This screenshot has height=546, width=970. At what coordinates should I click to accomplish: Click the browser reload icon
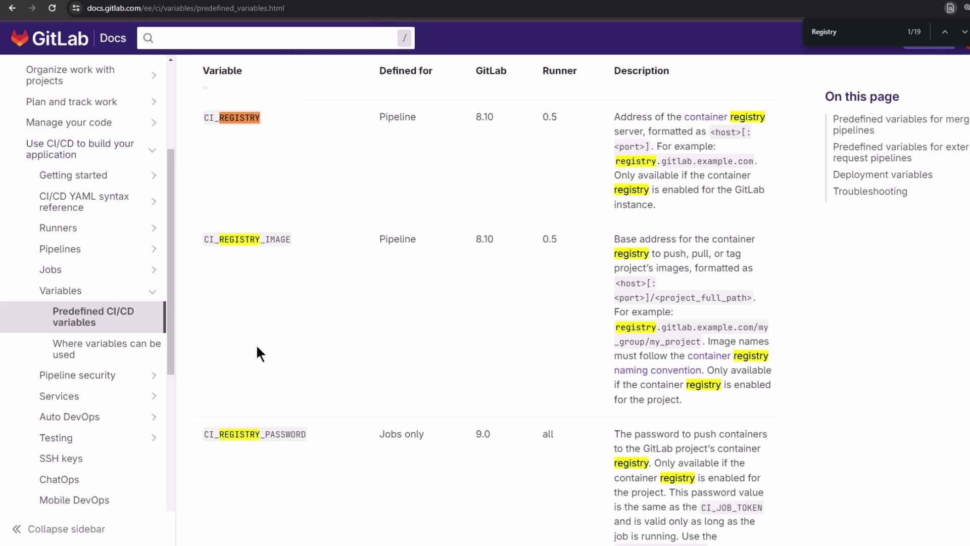52,8
